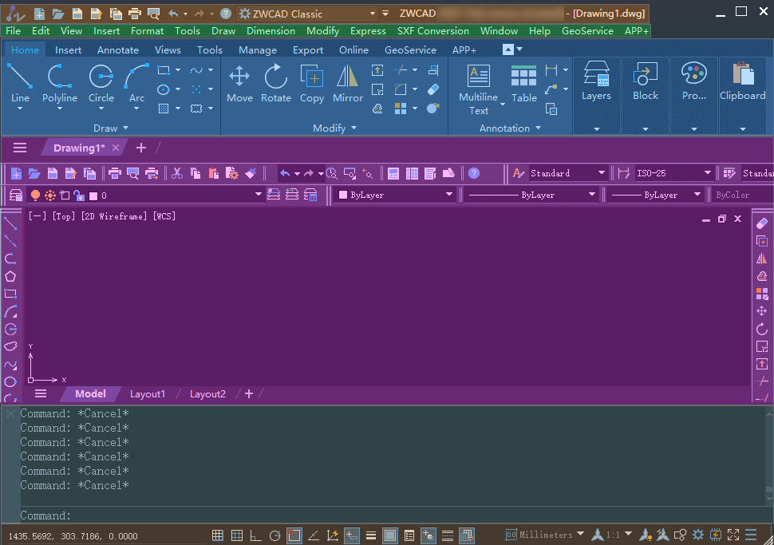Open the ByLayer color swatch dropdown

point(396,195)
